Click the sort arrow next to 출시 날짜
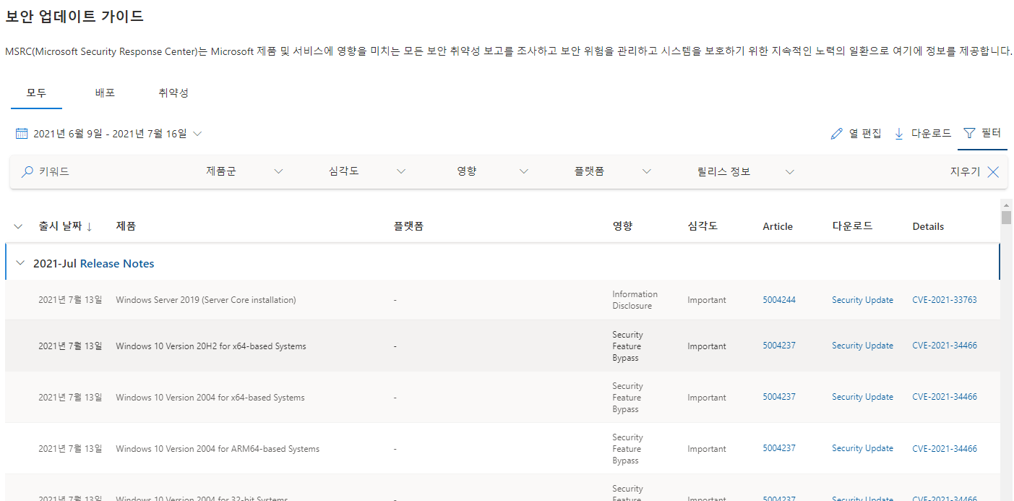 click(89, 226)
